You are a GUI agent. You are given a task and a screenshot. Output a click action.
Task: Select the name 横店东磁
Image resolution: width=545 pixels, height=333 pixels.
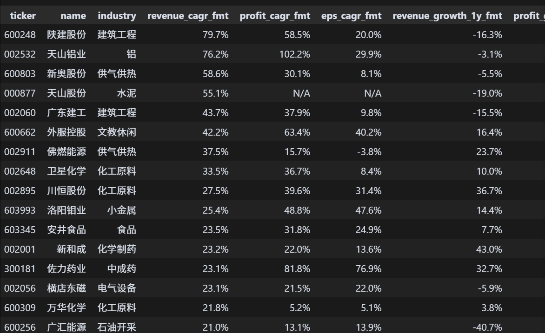[x=66, y=288]
